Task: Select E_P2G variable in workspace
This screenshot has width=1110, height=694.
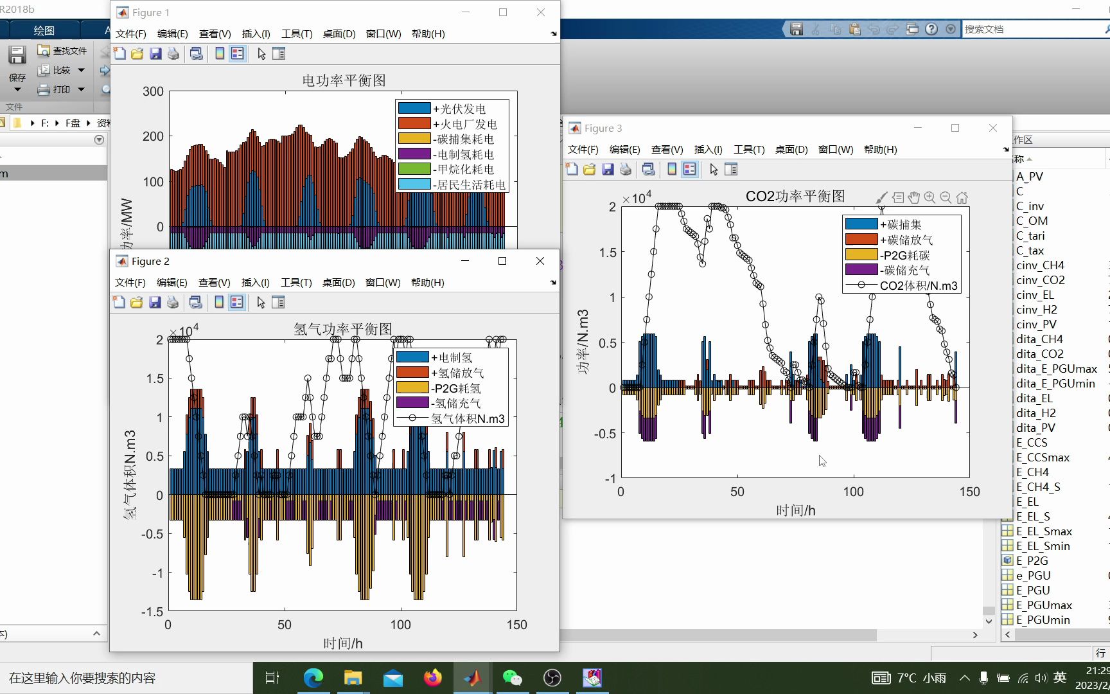Action: pyautogui.click(x=1032, y=561)
